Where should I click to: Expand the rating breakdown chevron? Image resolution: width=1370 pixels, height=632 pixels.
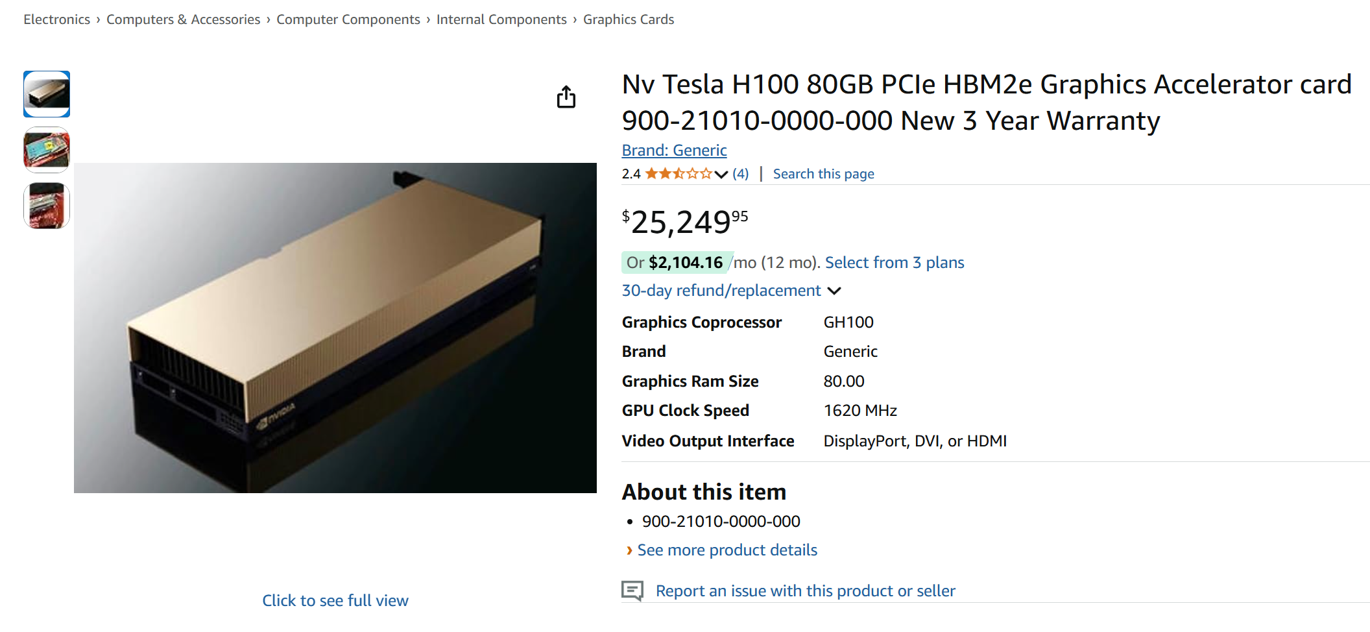721,174
